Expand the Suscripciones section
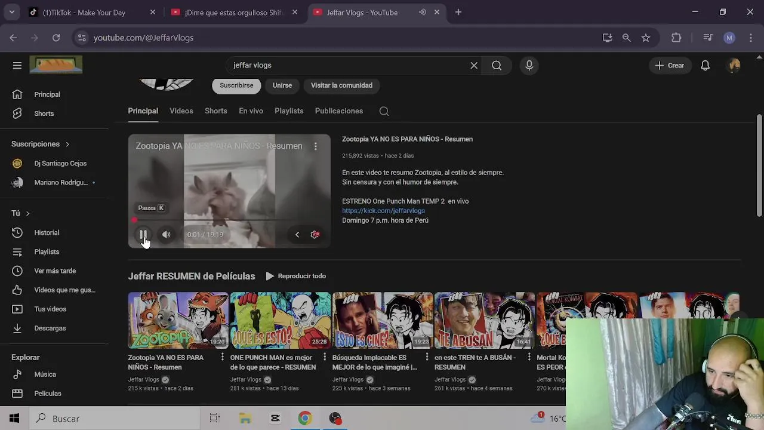Viewport: 764px width, 430px height. click(x=41, y=144)
